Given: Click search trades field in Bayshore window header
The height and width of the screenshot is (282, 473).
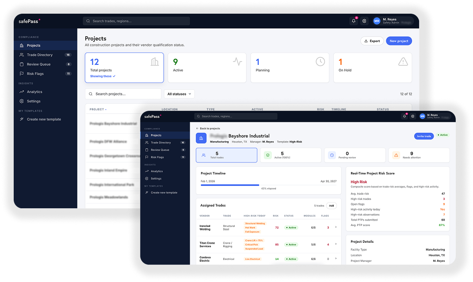Looking at the screenshot, I should (236, 117).
